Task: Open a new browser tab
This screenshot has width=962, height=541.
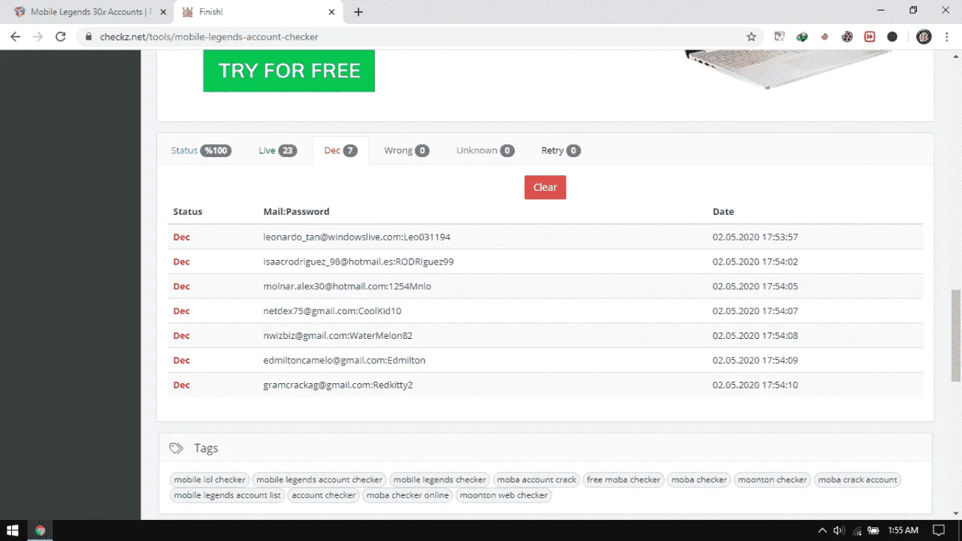Action: click(358, 12)
